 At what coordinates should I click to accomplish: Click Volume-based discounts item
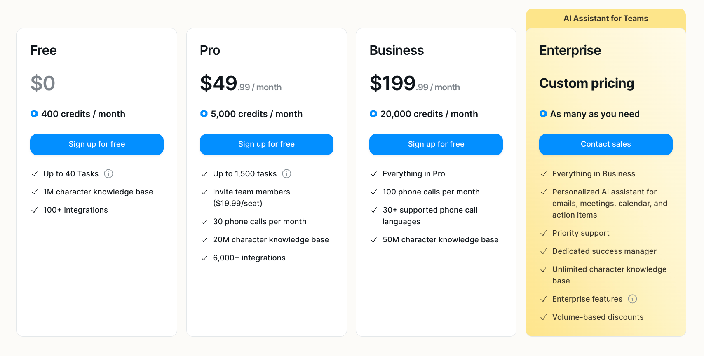pyautogui.click(x=598, y=317)
